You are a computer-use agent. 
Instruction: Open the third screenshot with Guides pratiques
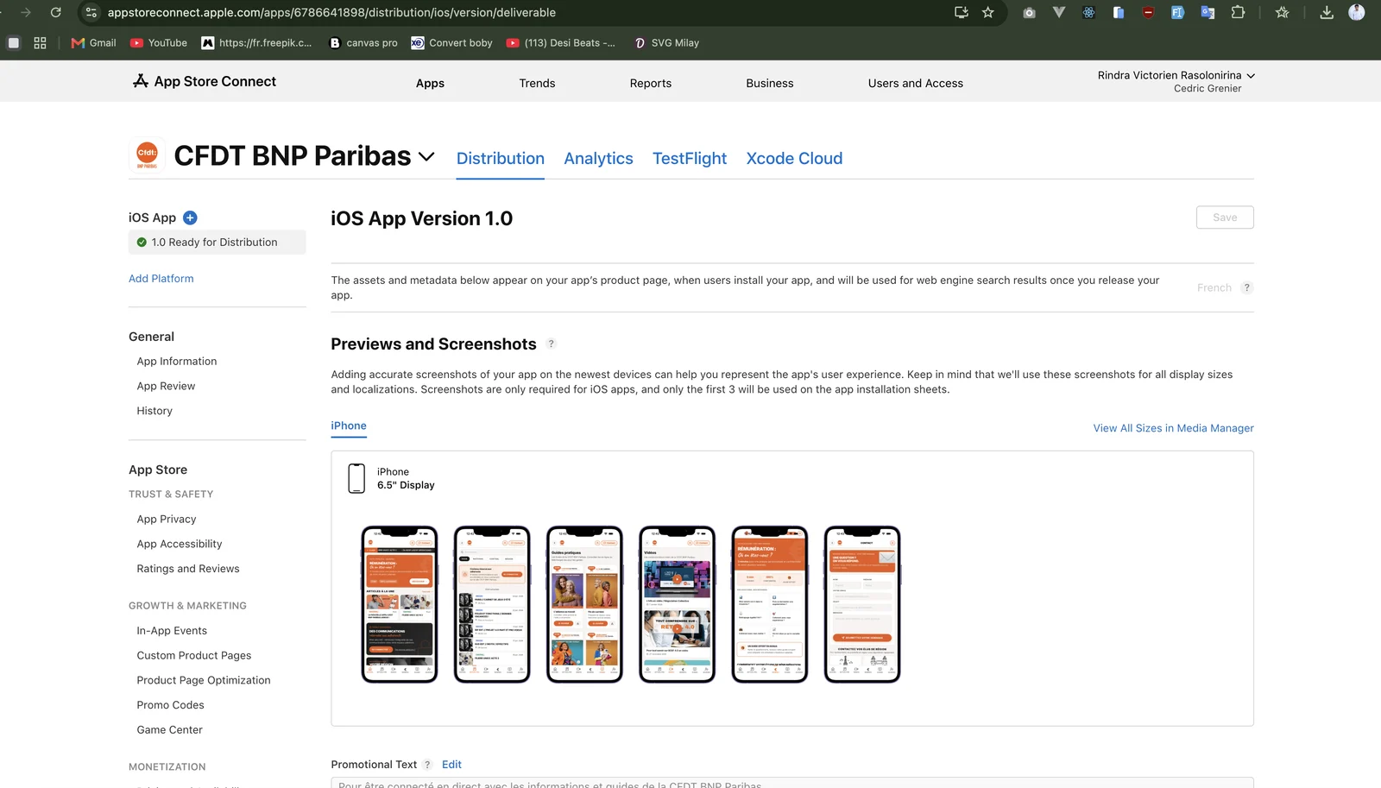coord(584,604)
